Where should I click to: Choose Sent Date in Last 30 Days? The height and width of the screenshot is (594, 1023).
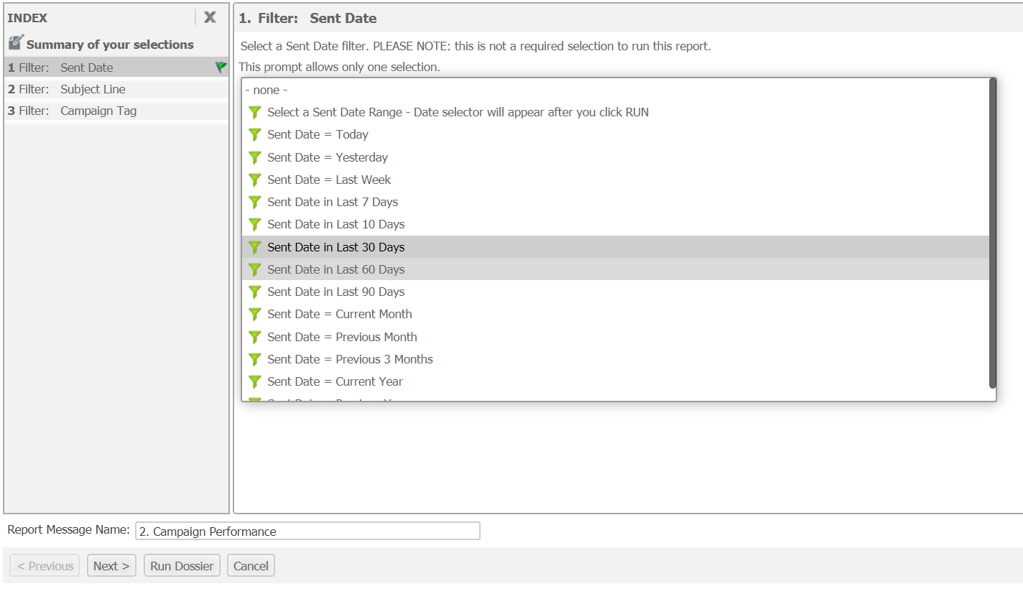[x=335, y=247]
